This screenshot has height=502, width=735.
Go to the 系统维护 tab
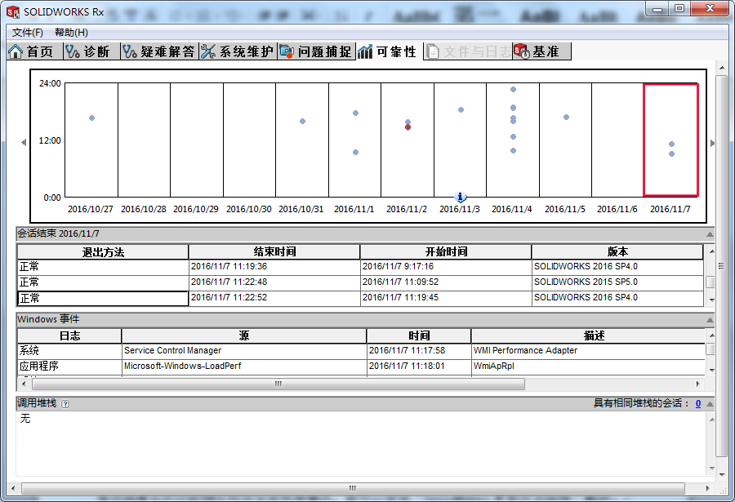click(238, 51)
